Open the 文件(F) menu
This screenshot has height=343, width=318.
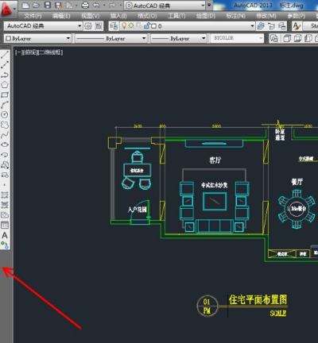pos(33,16)
